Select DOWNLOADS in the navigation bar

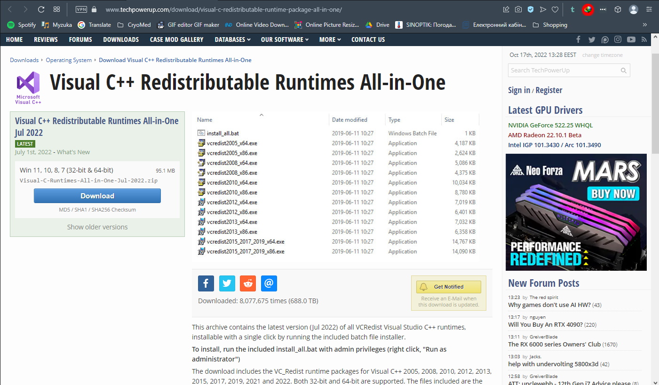(x=121, y=39)
